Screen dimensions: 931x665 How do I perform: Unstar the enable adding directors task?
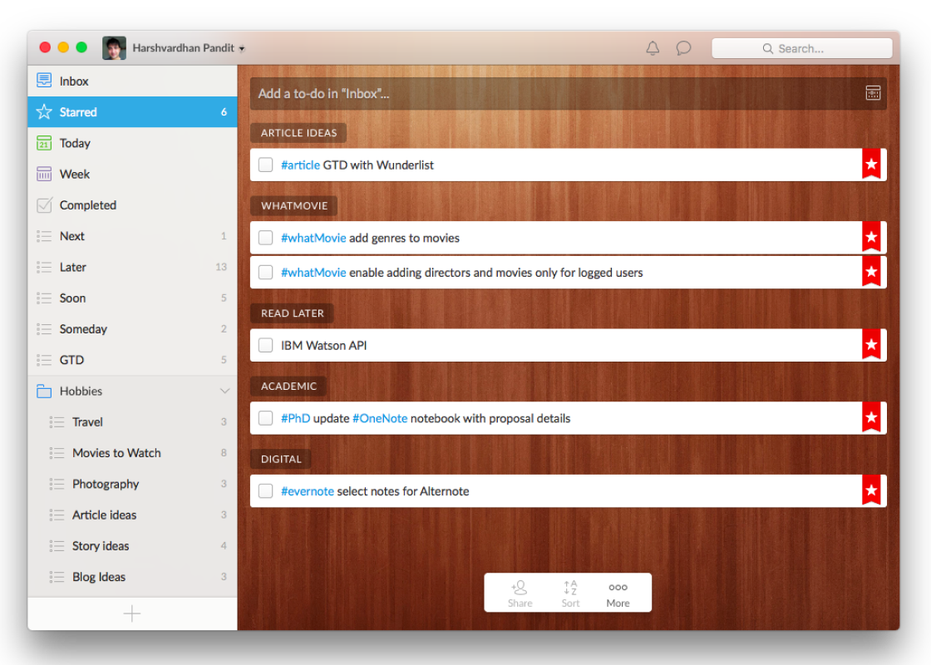pos(871,271)
